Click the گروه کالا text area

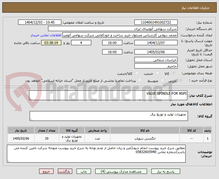coord(109,116)
